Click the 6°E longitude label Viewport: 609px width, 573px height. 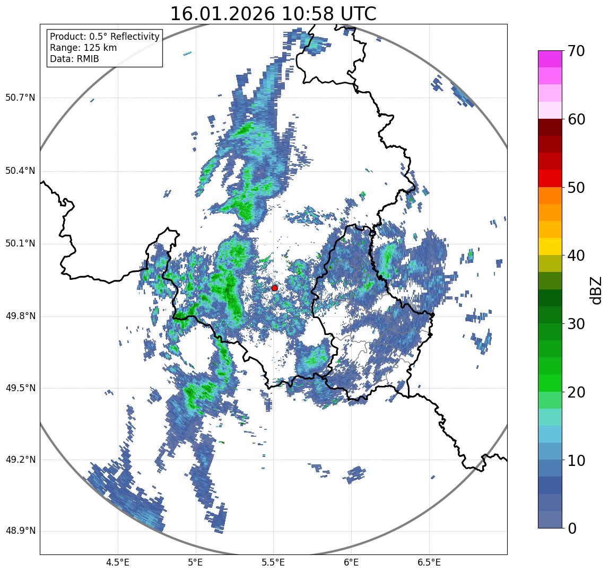click(x=352, y=562)
